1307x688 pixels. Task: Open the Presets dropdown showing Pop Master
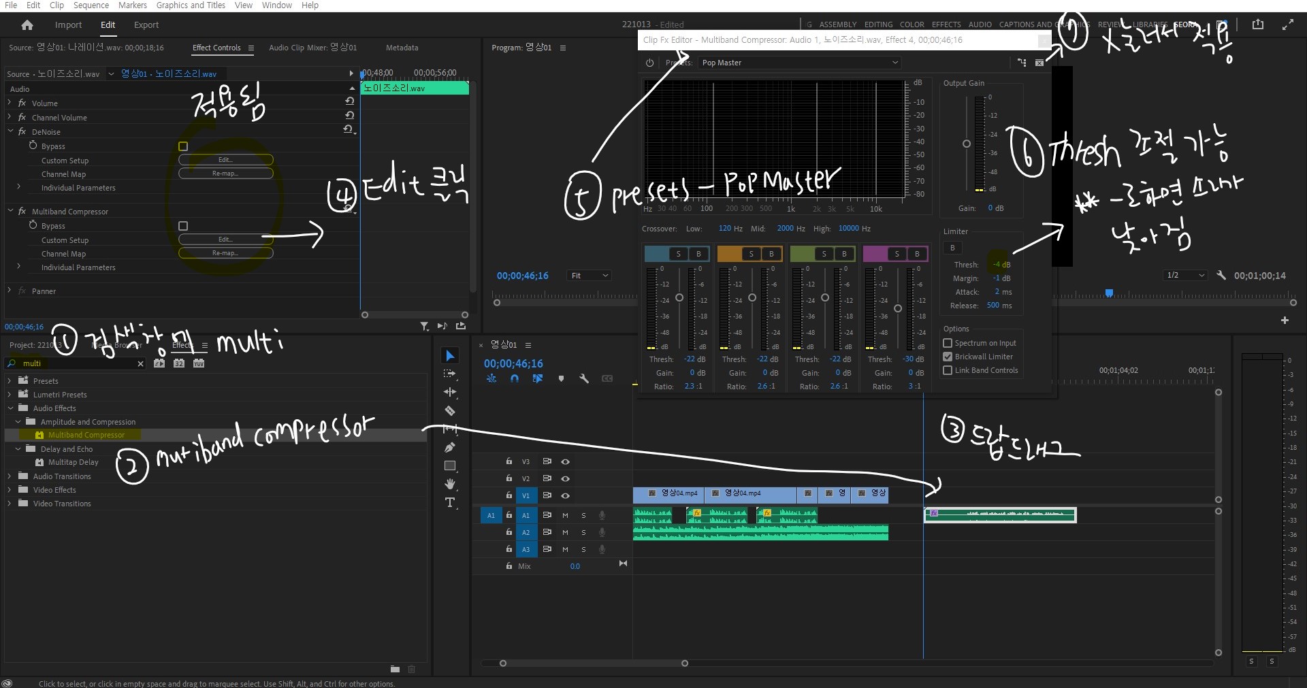pos(800,63)
